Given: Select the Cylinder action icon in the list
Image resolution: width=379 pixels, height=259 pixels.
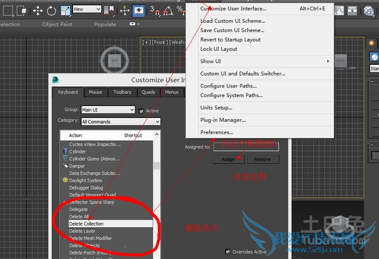Looking at the screenshot, I should [65, 151].
